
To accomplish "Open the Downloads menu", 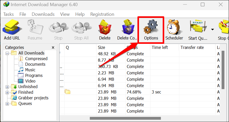I will [x=43, y=14].
